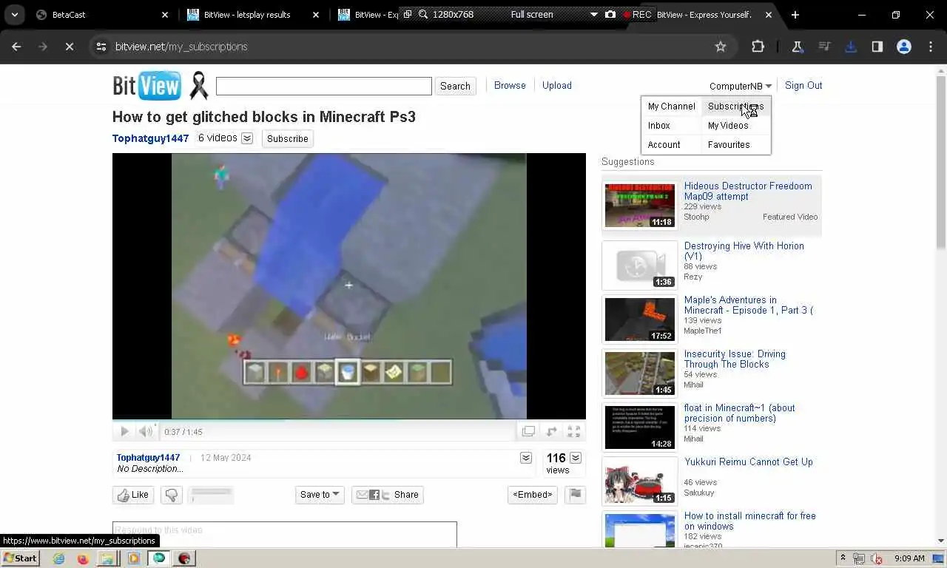The height and width of the screenshot is (568, 947).
Task: Play the video with the play button
Action: [124, 431]
